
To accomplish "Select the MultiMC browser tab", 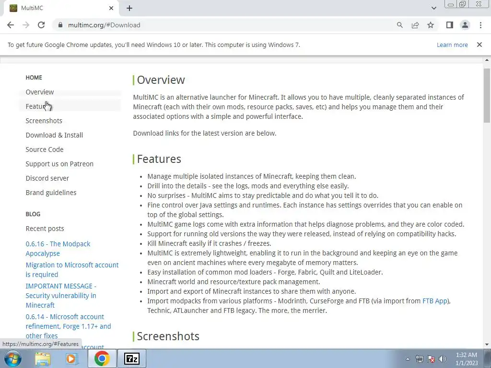I will point(61,8).
